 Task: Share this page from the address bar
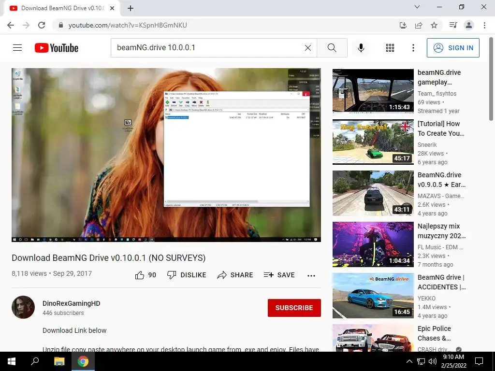[419, 25]
